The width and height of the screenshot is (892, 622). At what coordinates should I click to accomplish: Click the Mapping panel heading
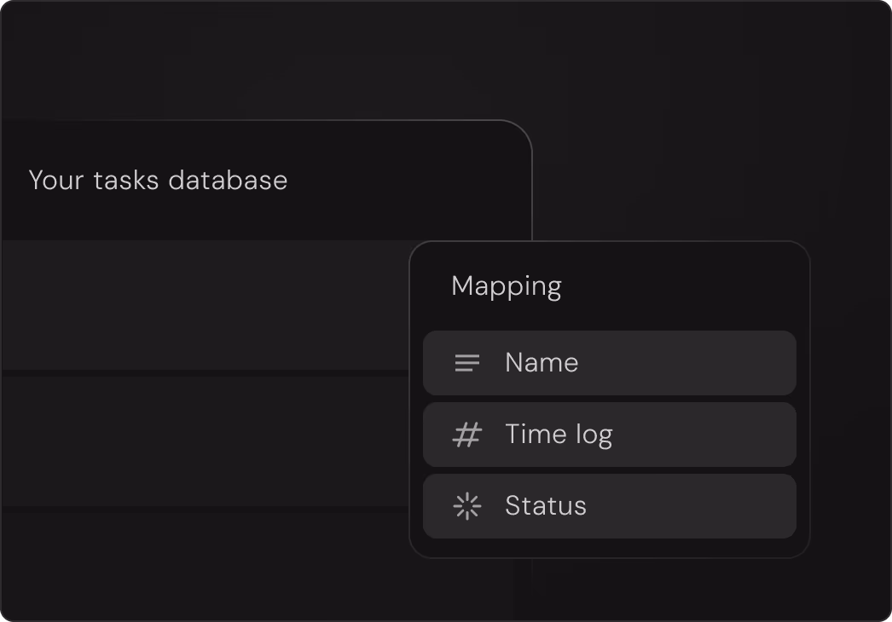(x=507, y=286)
